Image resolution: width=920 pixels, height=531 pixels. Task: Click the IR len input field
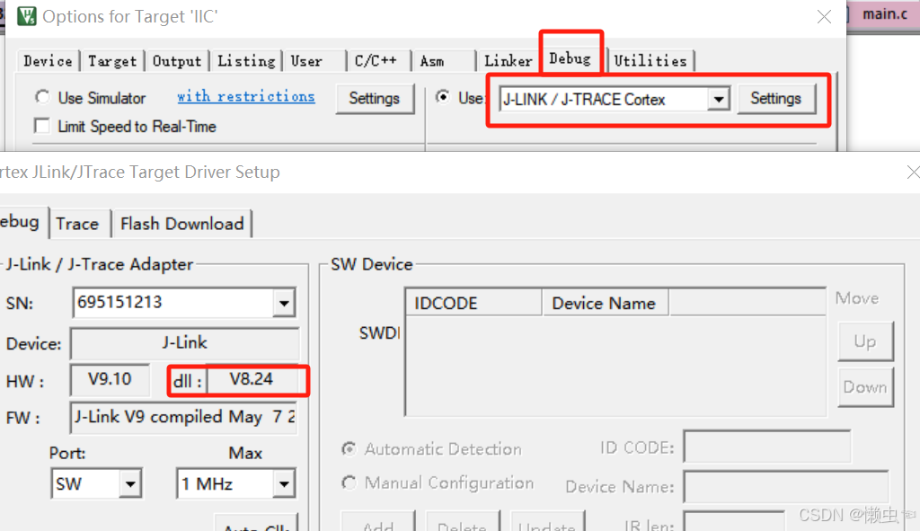coord(734,522)
